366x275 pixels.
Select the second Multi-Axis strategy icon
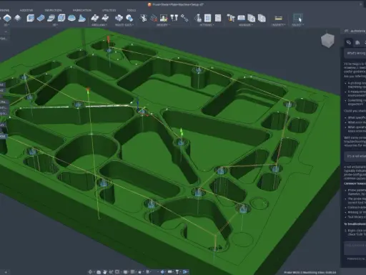click(x=129, y=18)
